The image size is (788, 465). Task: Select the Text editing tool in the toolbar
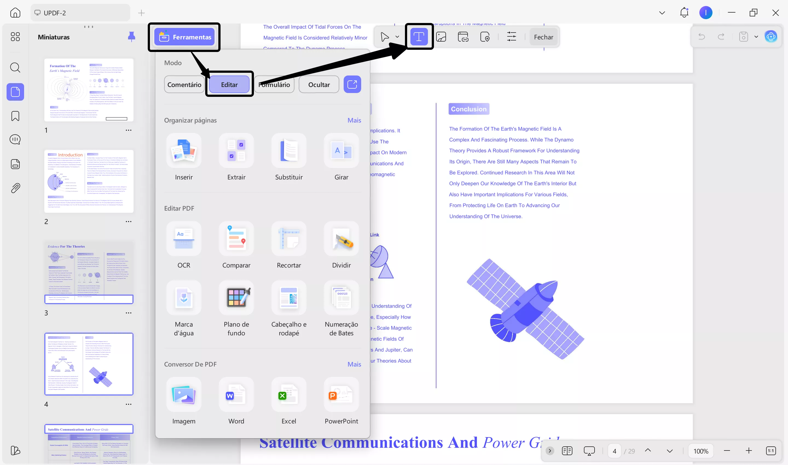[419, 37]
